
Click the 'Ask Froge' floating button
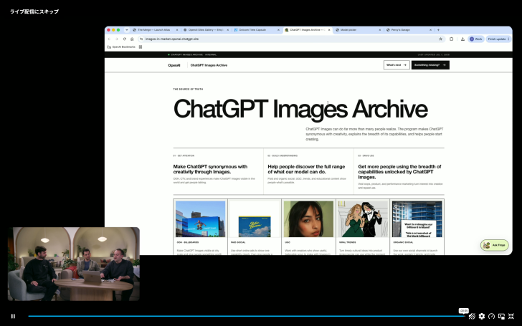click(x=495, y=245)
